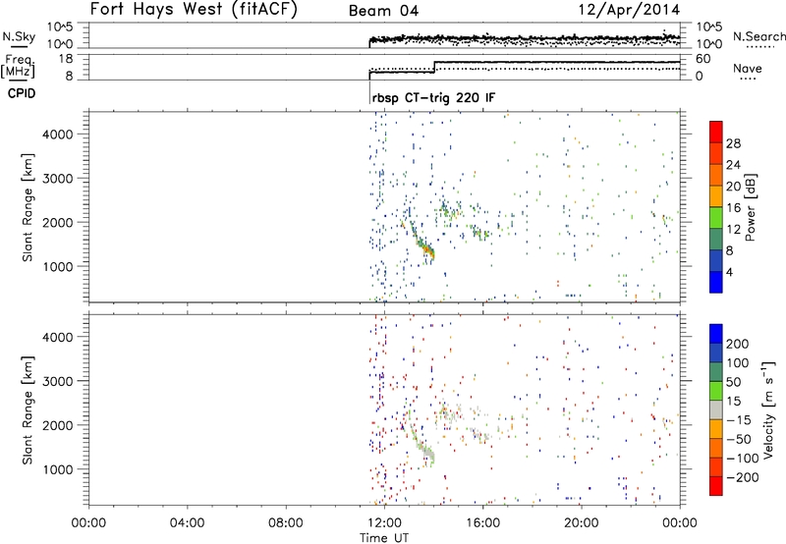Click the "2000" tick on the power panel axis

tap(58, 222)
